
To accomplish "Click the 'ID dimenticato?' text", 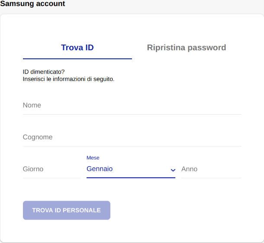I will 43,72.
